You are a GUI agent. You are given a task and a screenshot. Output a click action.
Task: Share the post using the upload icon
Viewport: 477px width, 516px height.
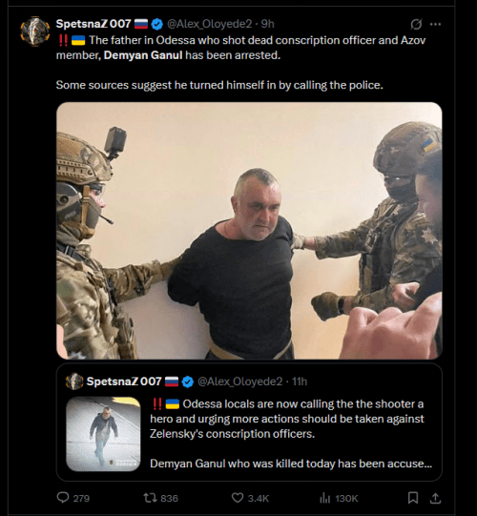point(435,498)
